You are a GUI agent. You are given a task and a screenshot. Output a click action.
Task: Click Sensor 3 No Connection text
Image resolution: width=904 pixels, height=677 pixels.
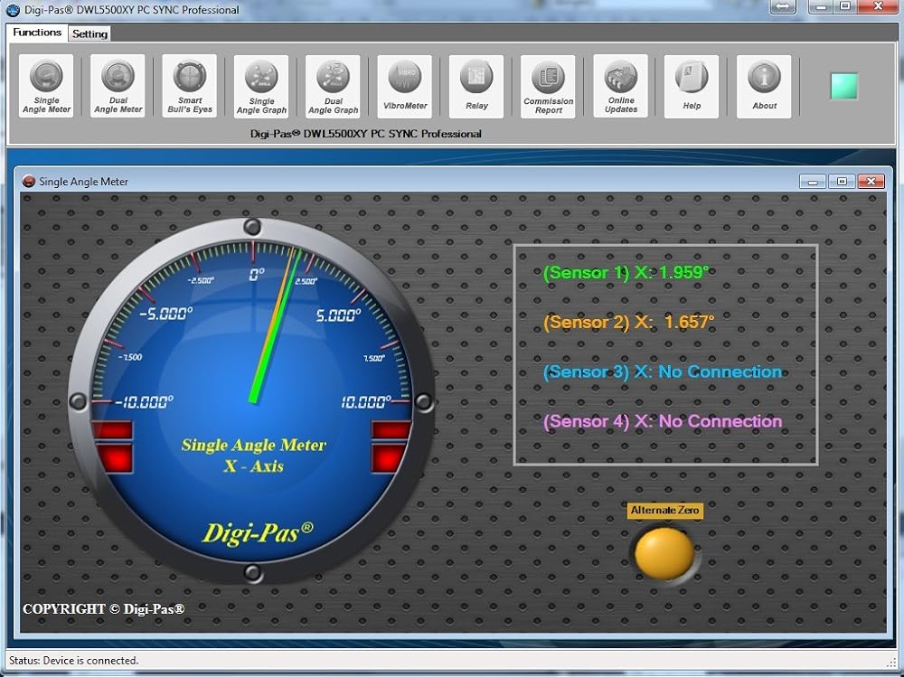pyautogui.click(x=663, y=372)
